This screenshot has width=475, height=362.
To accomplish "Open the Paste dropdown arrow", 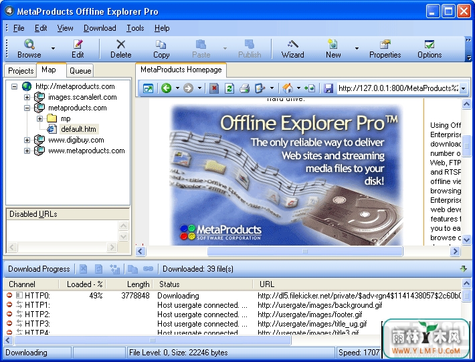I will point(225,48).
